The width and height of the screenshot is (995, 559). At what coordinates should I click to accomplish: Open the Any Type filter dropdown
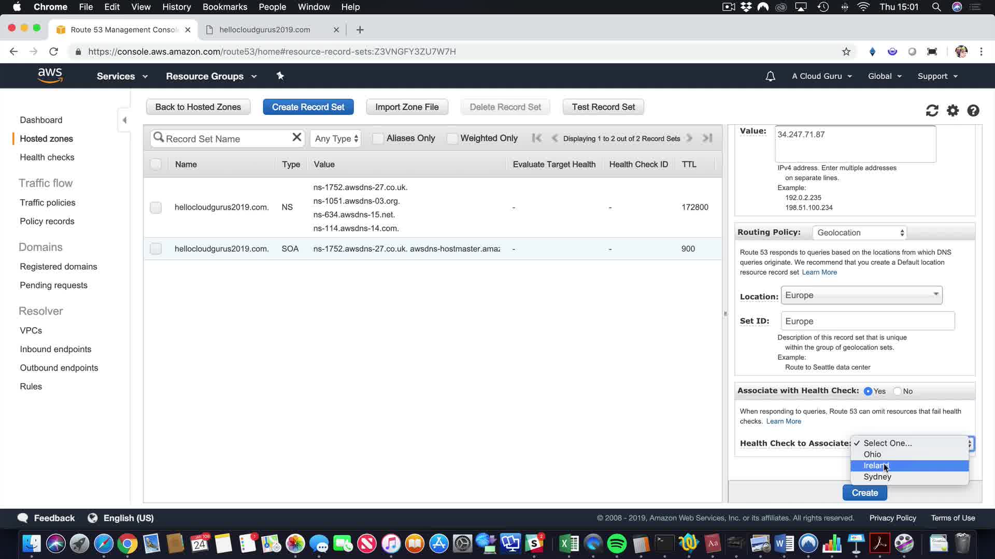click(336, 139)
